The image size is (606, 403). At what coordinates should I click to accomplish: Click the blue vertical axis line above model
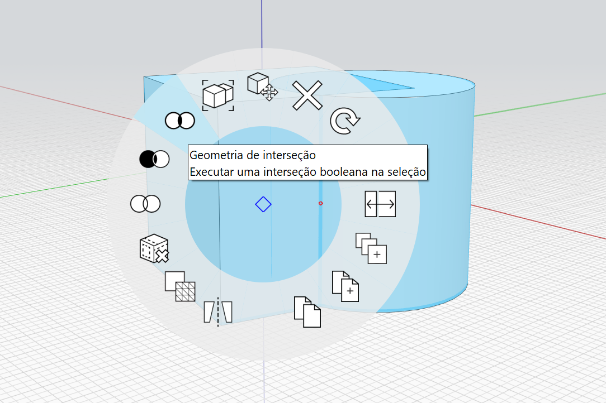coord(262,28)
